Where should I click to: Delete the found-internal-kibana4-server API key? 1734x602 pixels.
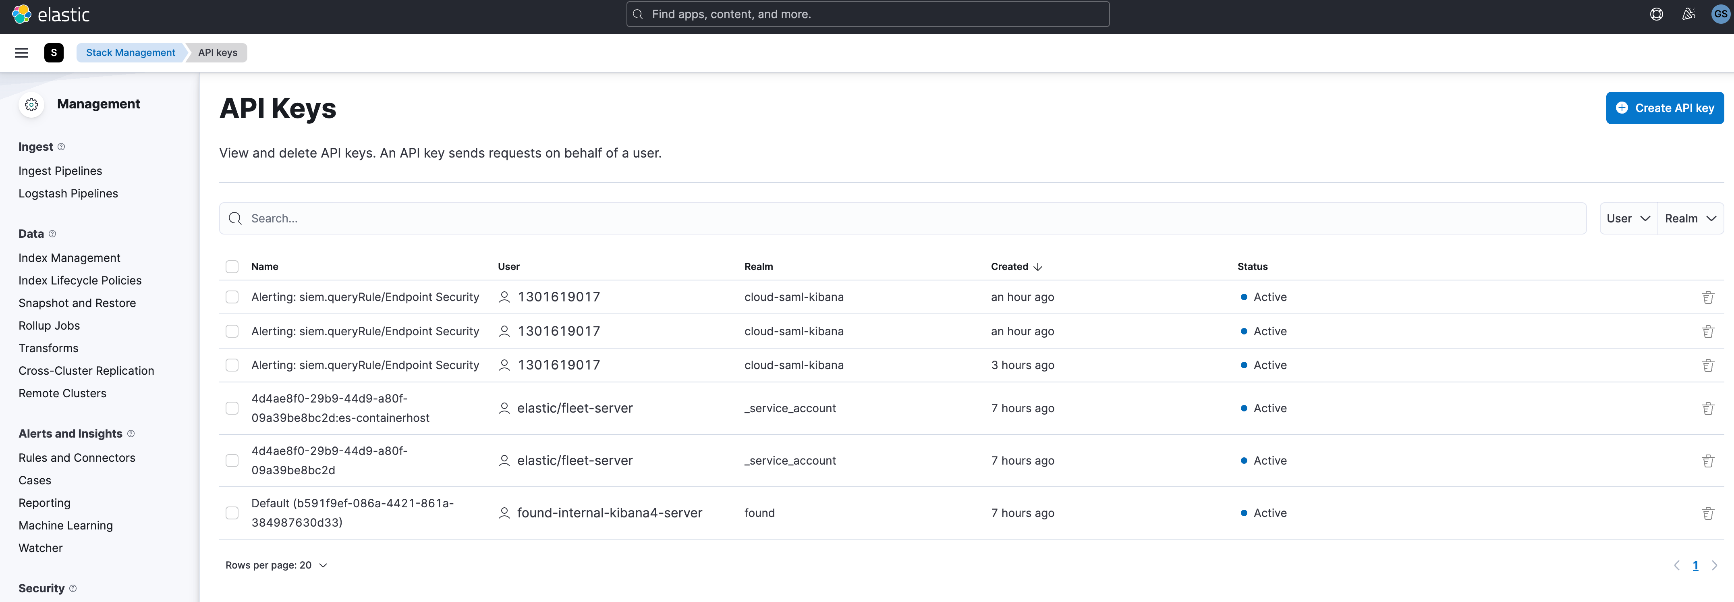coord(1709,513)
